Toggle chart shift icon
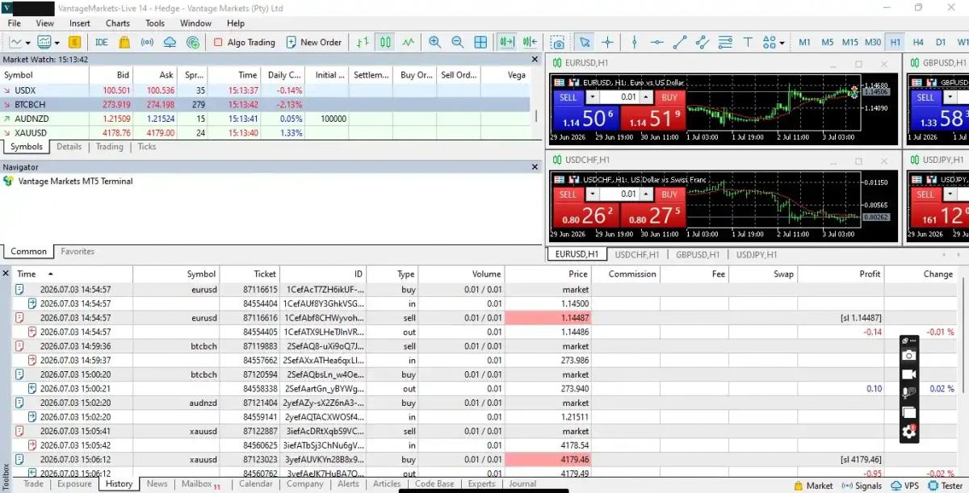This screenshot has width=969, height=493. (x=530, y=42)
